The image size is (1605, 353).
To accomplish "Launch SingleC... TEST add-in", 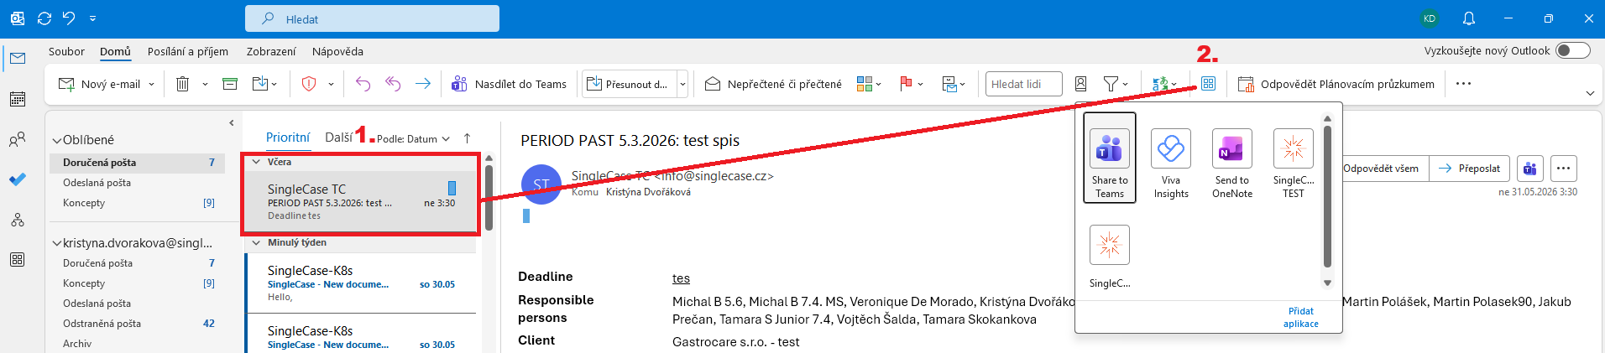I will pos(1293,164).
